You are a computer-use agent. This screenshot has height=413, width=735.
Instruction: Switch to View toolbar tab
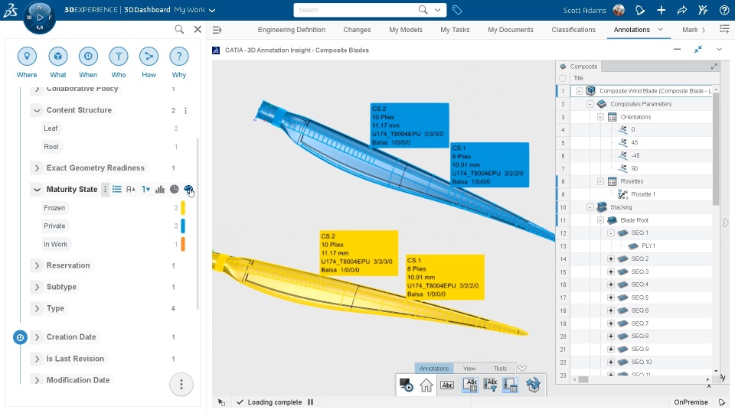469,369
